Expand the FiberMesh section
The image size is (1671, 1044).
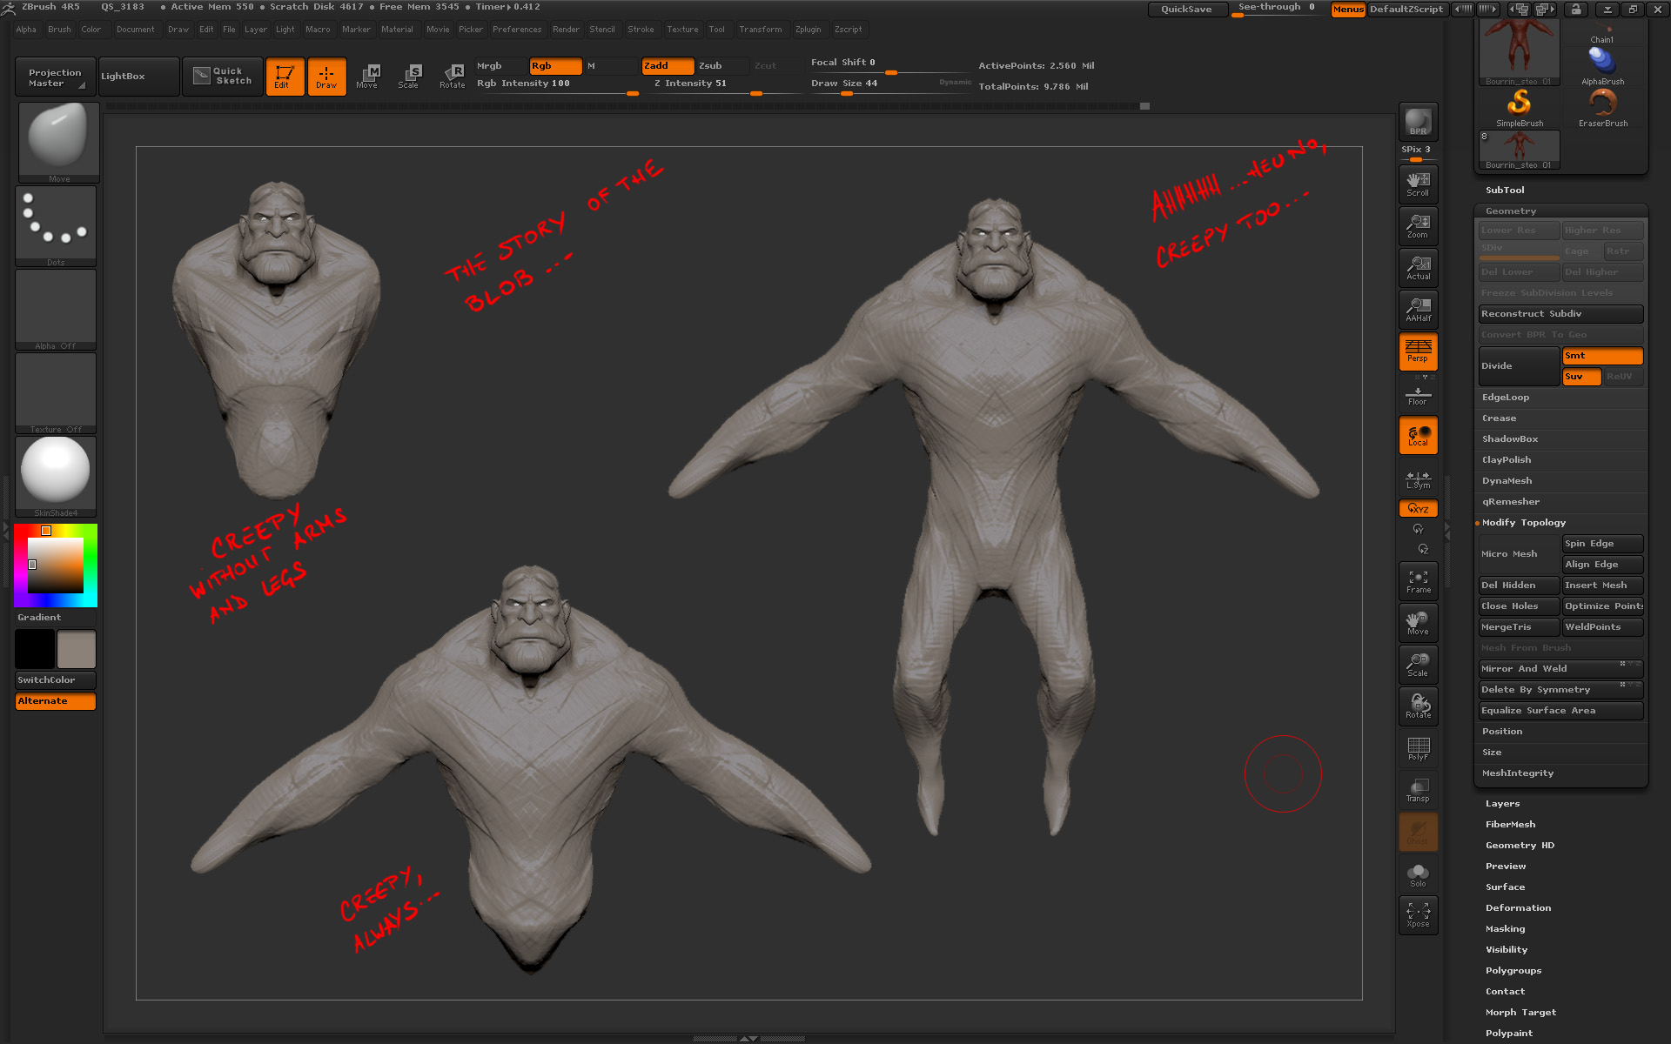click(x=1511, y=825)
